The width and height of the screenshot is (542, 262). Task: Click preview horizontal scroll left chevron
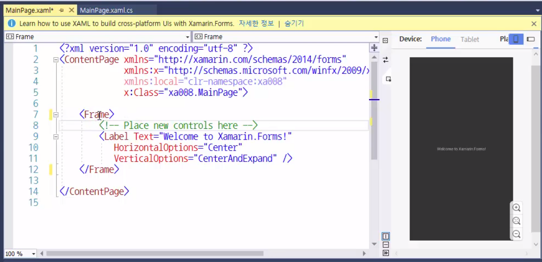click(x=396, y=254)
